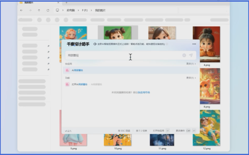Select the AI局部重绘 quick app result

pos(131,70)
